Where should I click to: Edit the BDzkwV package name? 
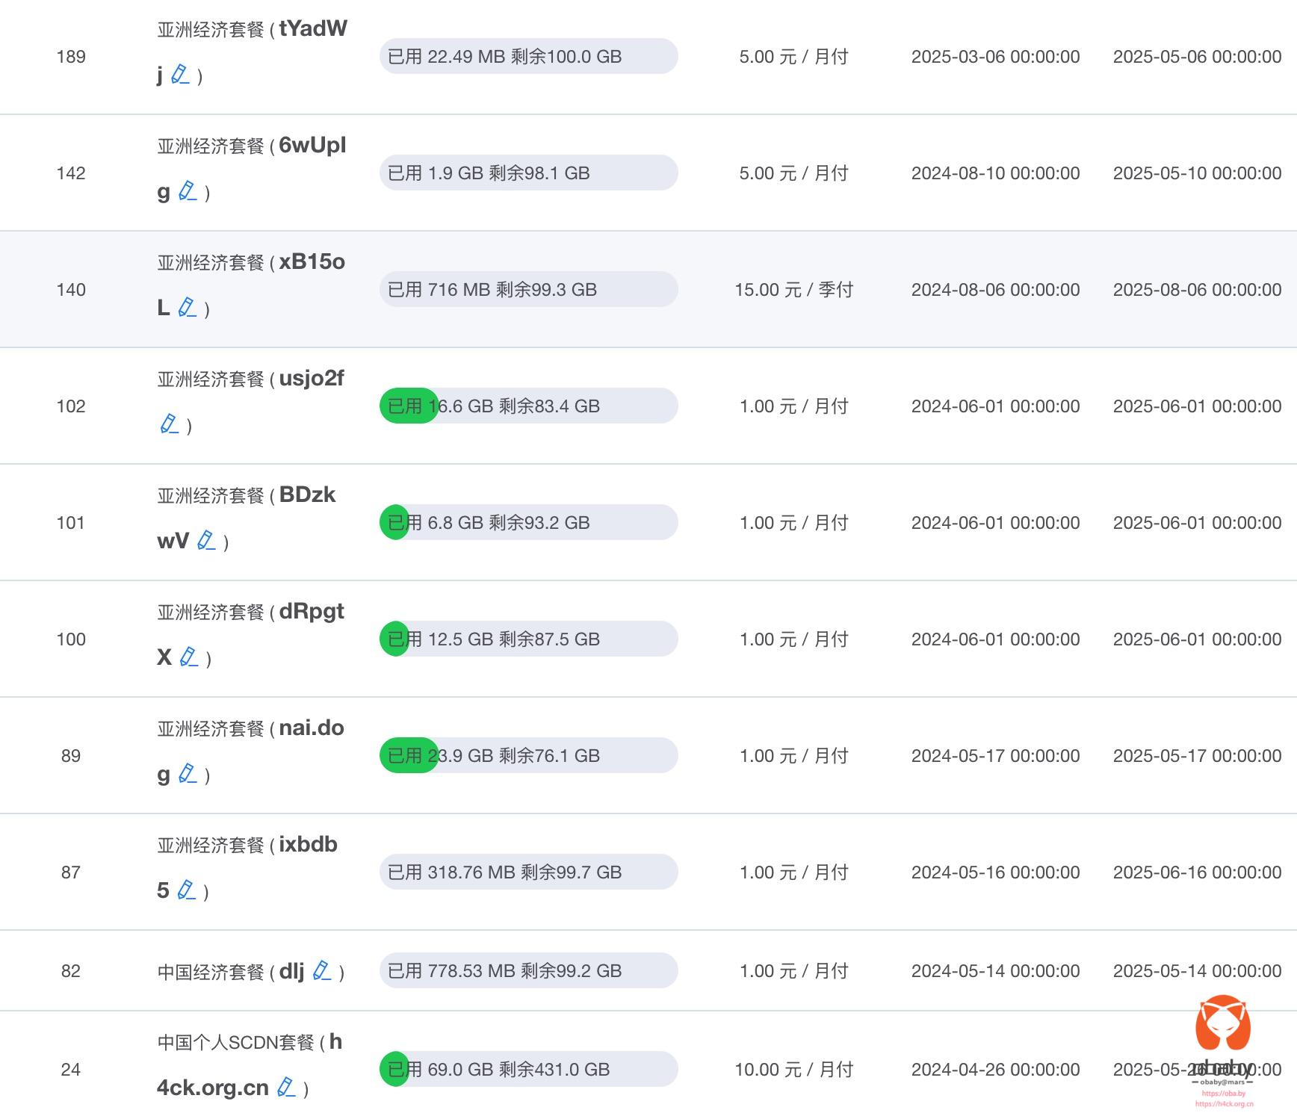pos(206,540)
